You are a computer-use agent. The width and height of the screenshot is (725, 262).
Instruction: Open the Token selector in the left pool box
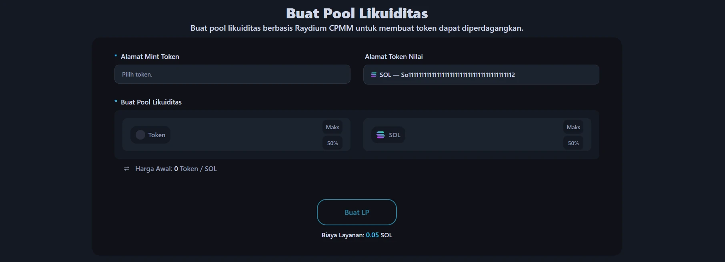pos(150,135)
